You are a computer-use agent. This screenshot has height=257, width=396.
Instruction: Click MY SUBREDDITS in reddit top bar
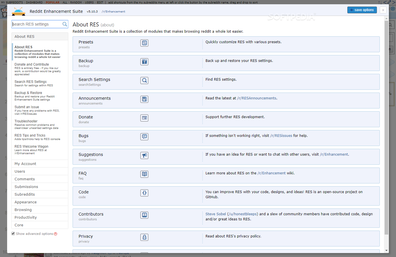(x=12, y=2)
